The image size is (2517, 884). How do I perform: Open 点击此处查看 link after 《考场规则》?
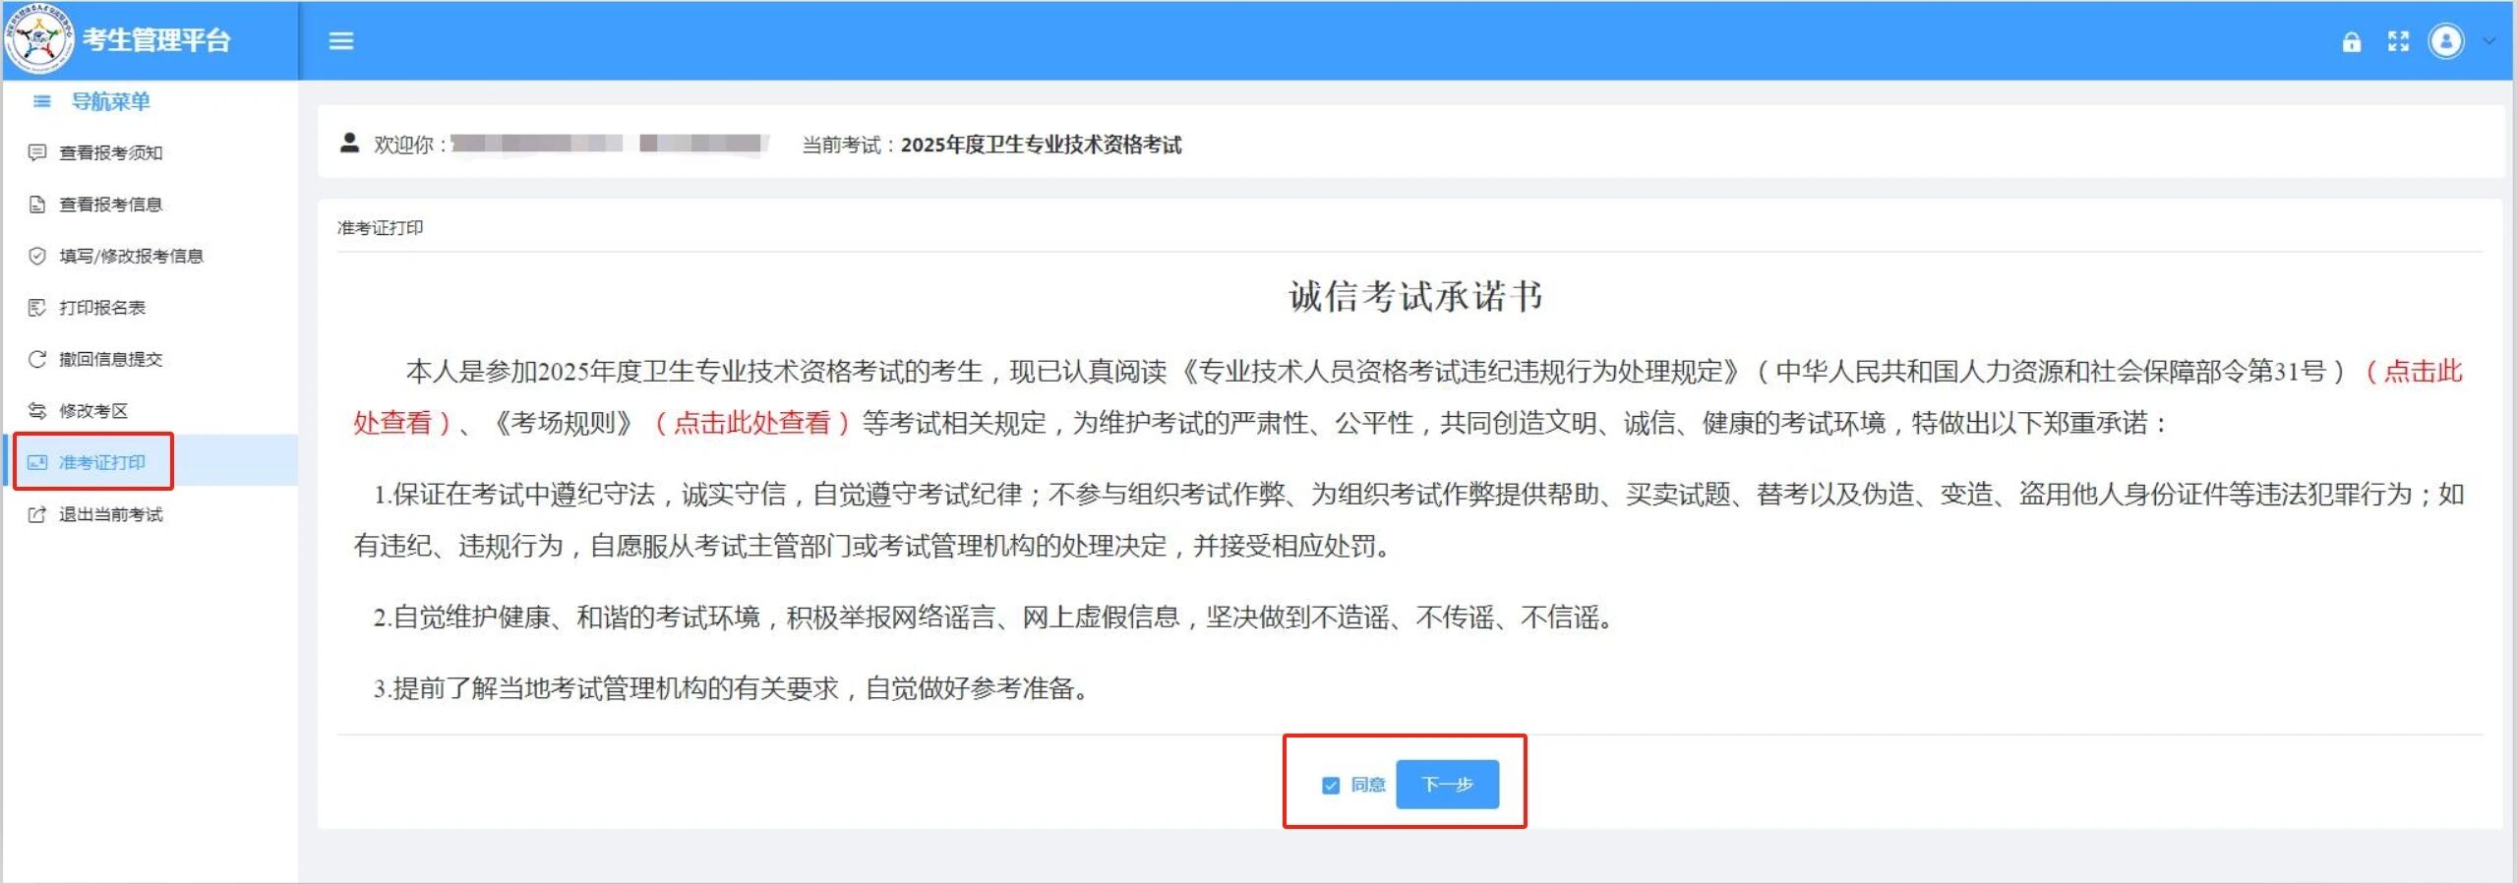click(x=751, y=423)
